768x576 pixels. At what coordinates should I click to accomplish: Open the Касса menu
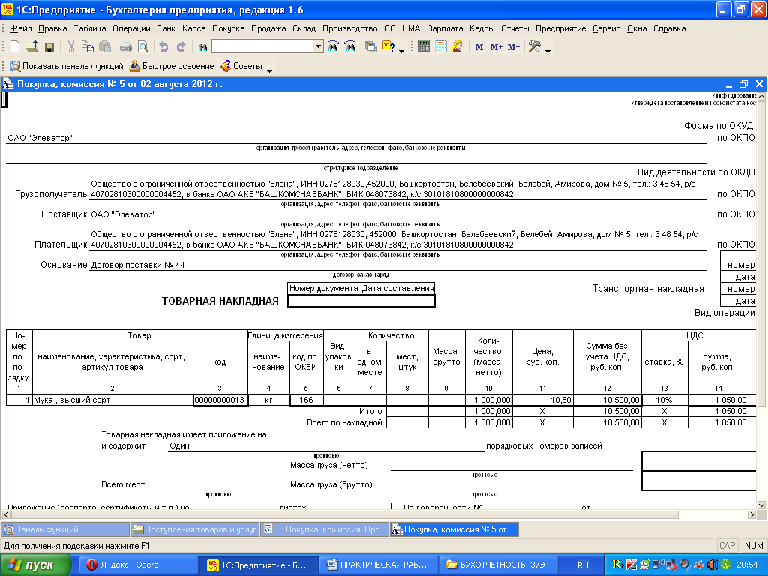click(194, 28)
